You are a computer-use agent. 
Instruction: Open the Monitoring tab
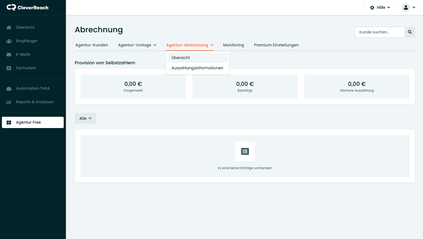233,45
